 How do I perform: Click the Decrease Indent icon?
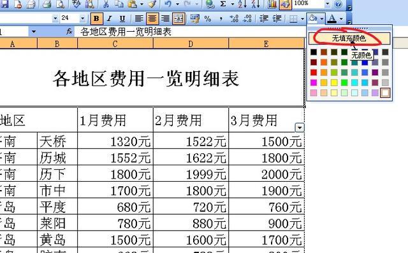264,18
